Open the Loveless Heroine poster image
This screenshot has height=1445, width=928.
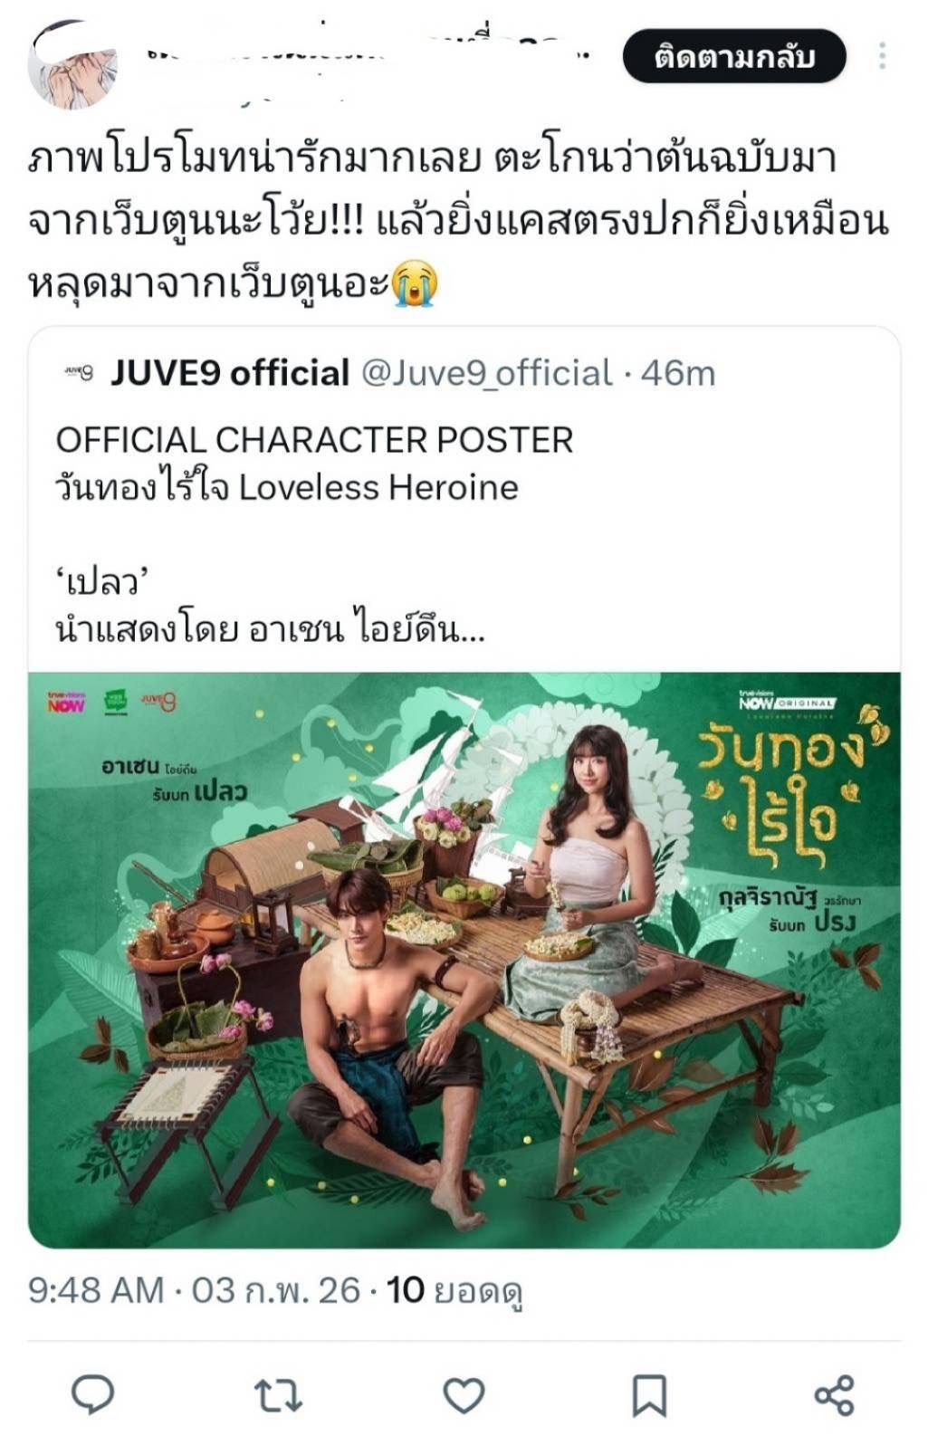click(464, 960)
